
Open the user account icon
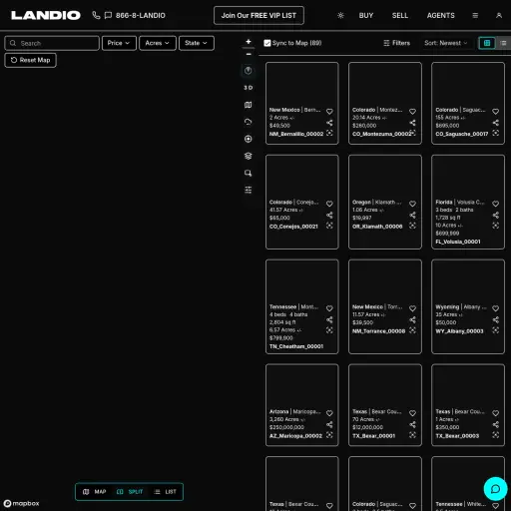tap(499, 15)
